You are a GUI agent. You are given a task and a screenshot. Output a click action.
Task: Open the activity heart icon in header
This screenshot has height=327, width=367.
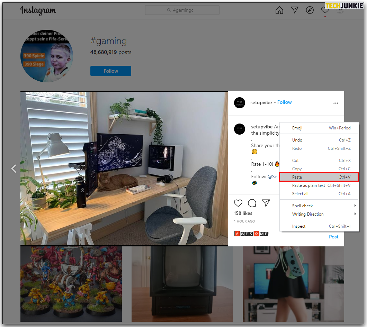[325, 10]
